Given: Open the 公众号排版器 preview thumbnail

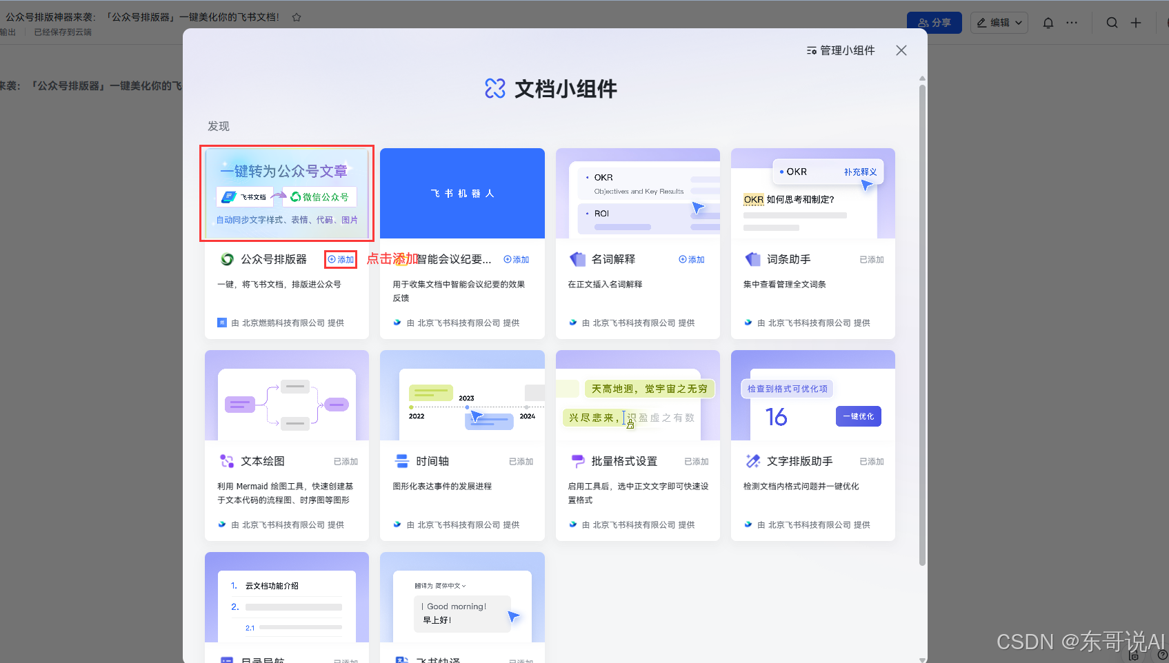Looking at the screenshot, I should point(287,194).
